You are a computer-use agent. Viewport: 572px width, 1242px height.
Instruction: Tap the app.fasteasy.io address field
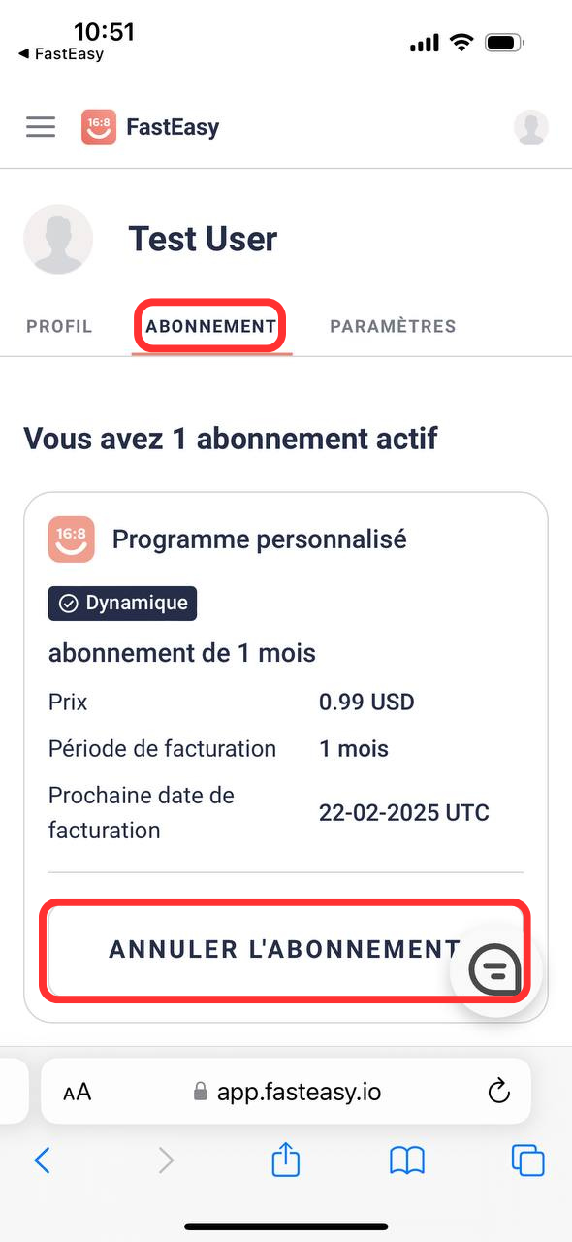pyautogui.click(x=286, y=1092)
